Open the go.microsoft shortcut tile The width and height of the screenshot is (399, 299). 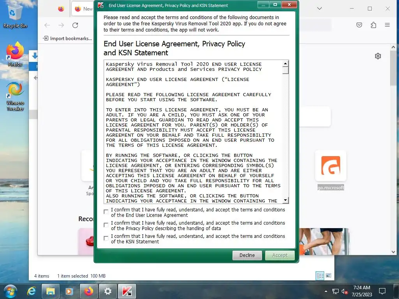coord(330,165)
